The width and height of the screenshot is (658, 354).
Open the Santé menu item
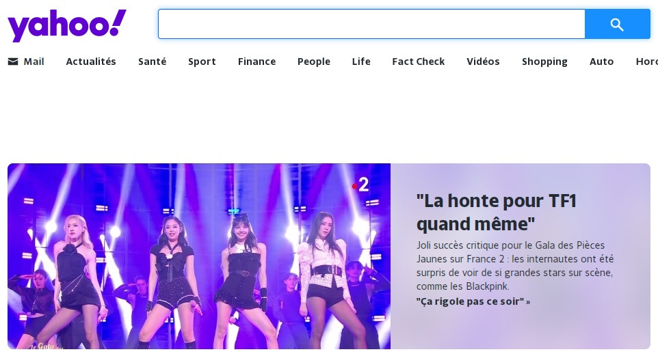click(x=153, y=62)
